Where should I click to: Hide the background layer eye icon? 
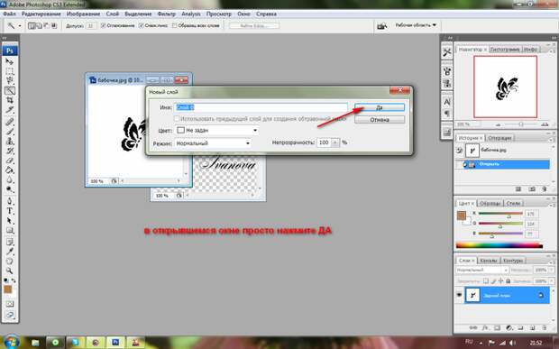tap(459, 295)
